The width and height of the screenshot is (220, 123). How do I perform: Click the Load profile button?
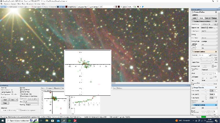tap(194, 18)
